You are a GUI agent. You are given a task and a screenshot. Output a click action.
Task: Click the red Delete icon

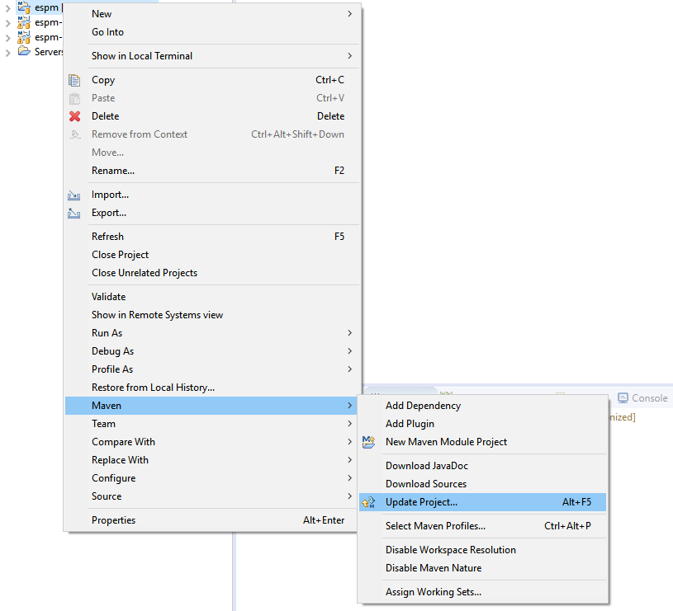73,115
